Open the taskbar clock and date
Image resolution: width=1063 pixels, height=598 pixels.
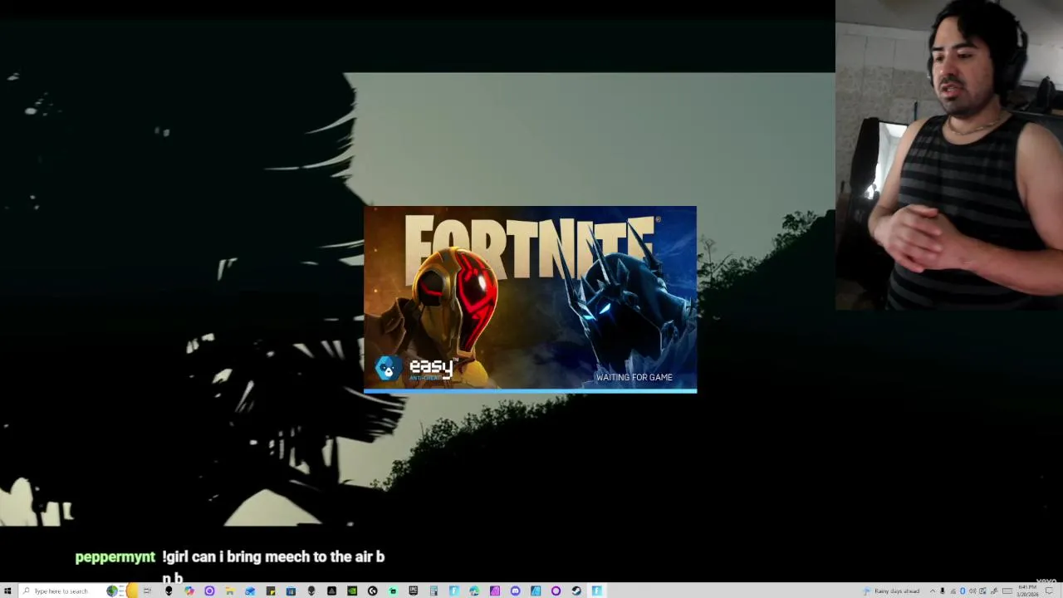tap(1028, 591)
